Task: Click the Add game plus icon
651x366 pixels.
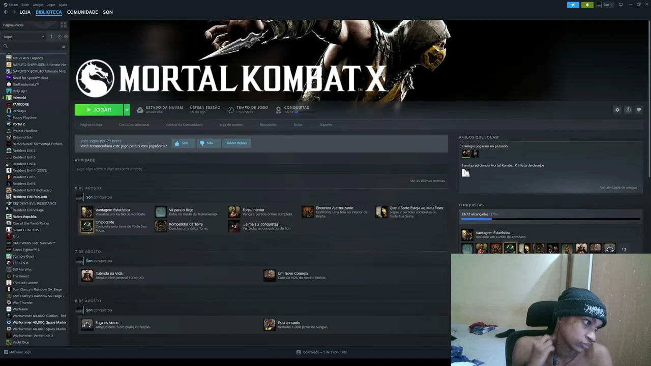Action: coord(6,352)
